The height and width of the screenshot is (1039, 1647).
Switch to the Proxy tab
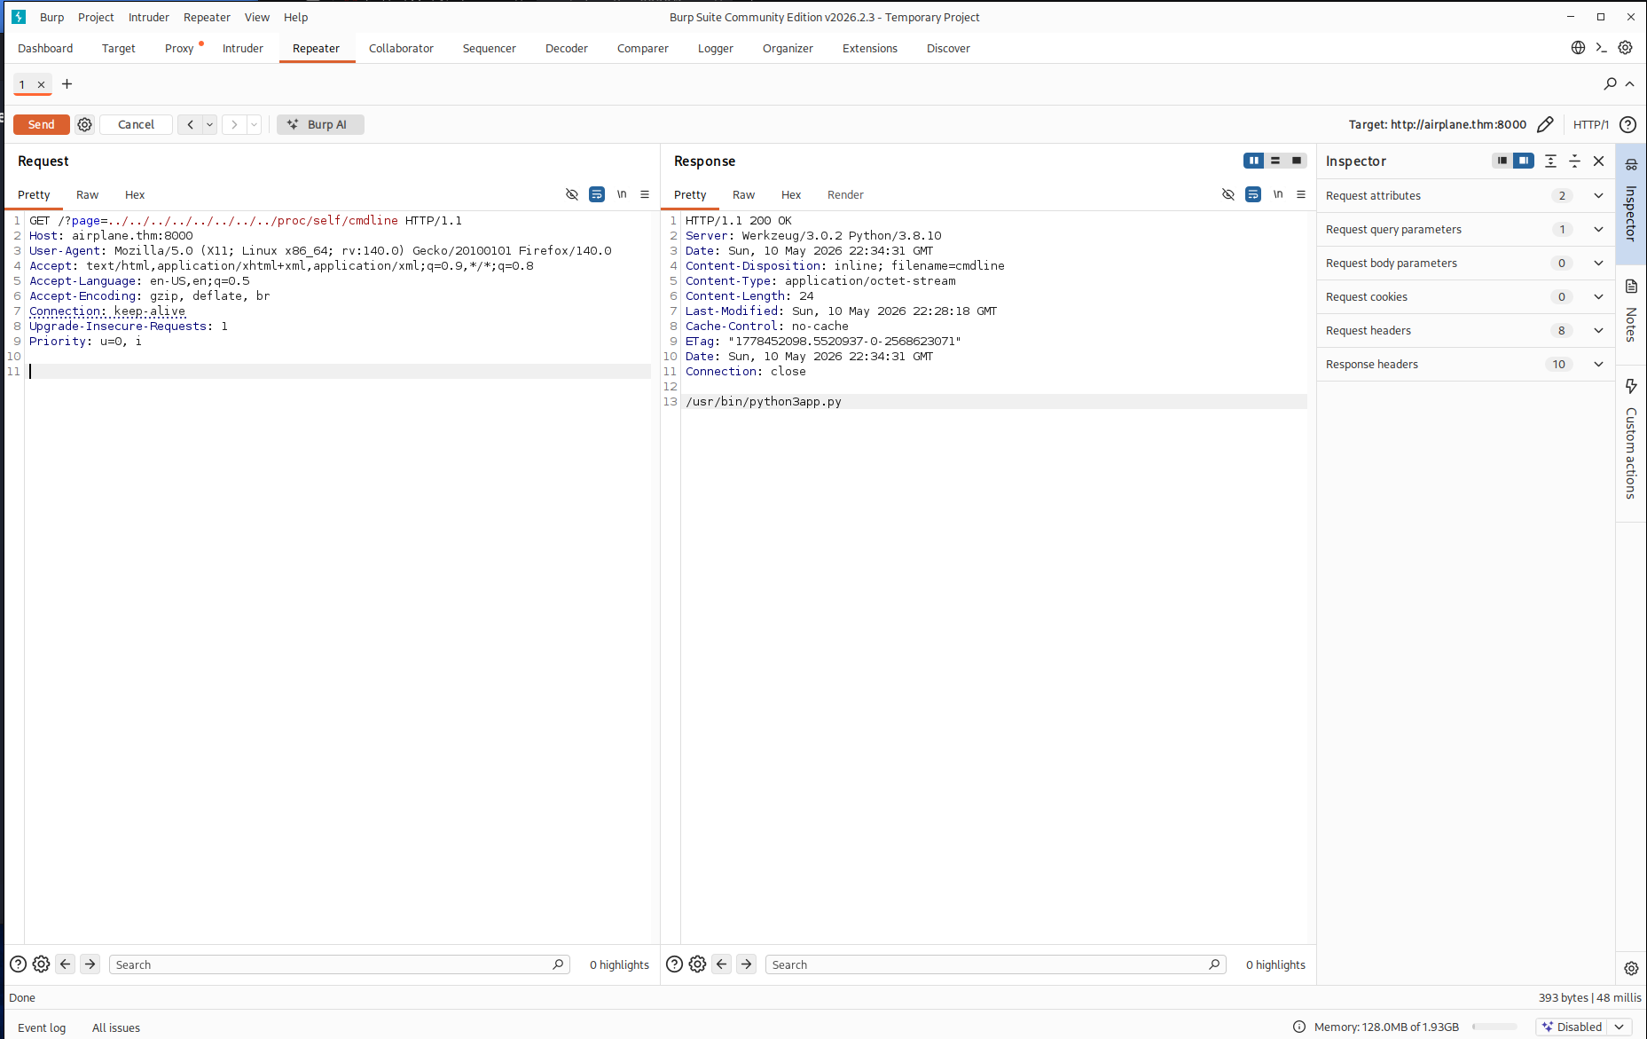coord(179,48)
